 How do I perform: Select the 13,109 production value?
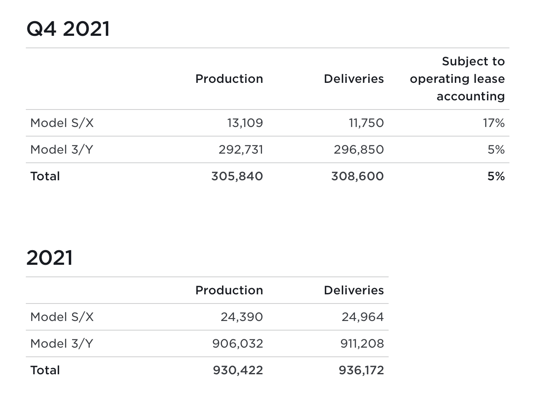[245, 123]
